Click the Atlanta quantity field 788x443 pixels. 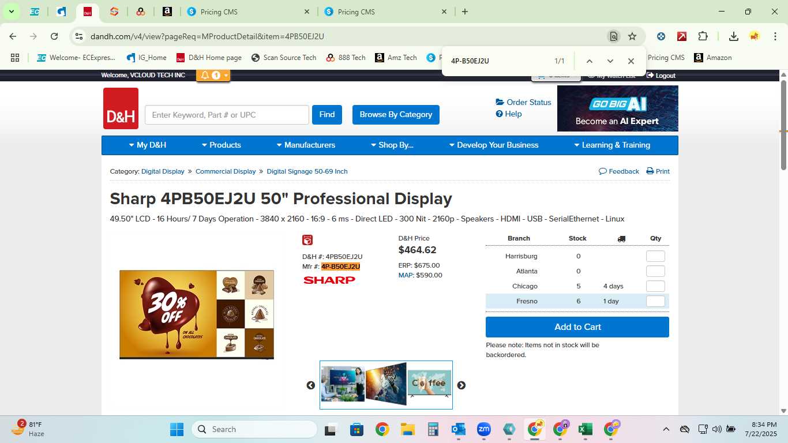[655, 271]
